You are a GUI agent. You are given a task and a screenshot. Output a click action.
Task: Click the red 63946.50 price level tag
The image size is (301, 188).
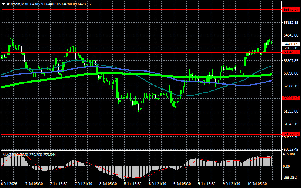291,52
